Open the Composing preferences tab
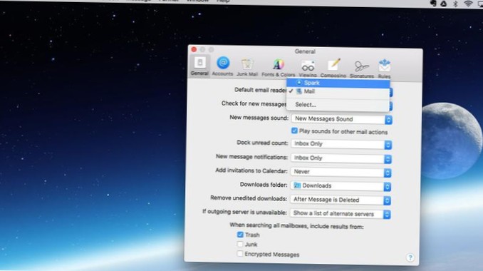Screen dimensions: 483x271 tap(333, 68)
